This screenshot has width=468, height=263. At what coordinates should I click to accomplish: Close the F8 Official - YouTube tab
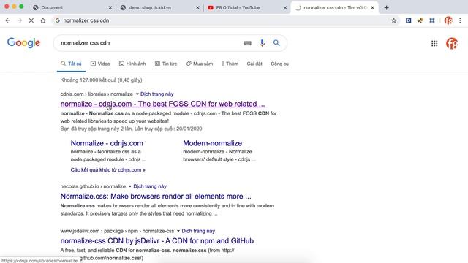pyautogui.click(x=285, y=8)
